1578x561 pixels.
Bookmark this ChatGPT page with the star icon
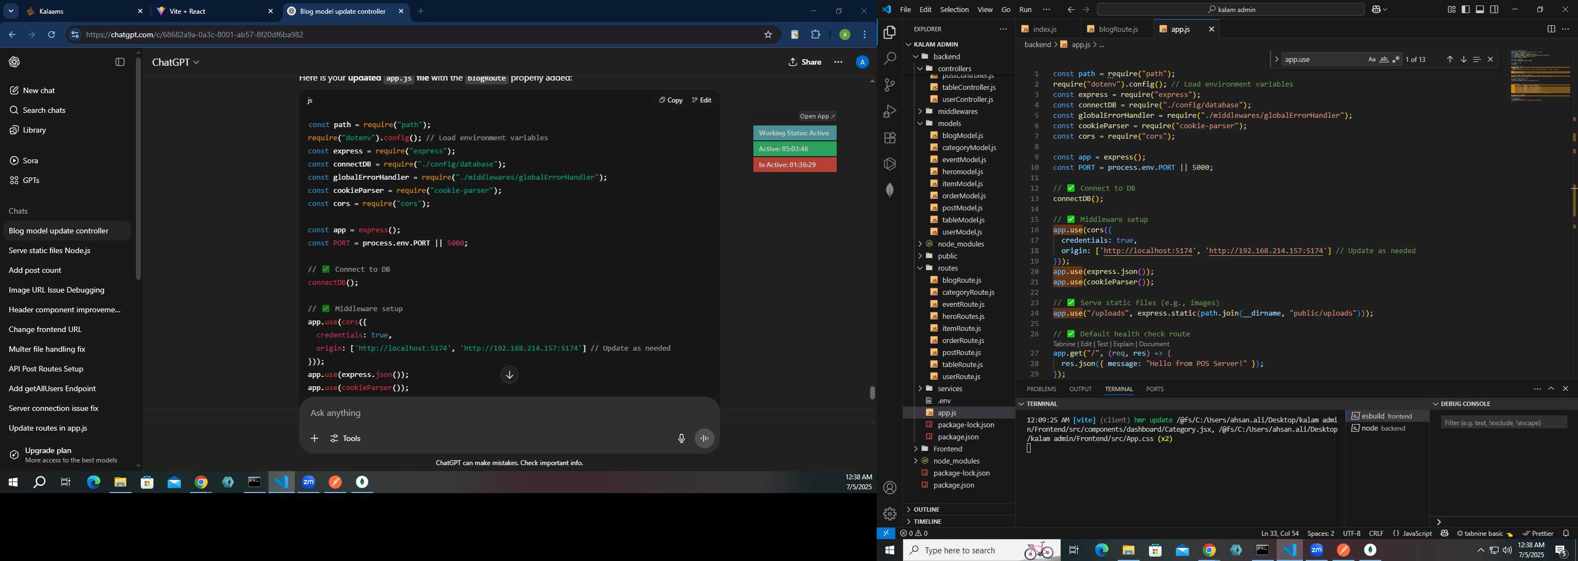pyautogui.click(x=768, y=35)
